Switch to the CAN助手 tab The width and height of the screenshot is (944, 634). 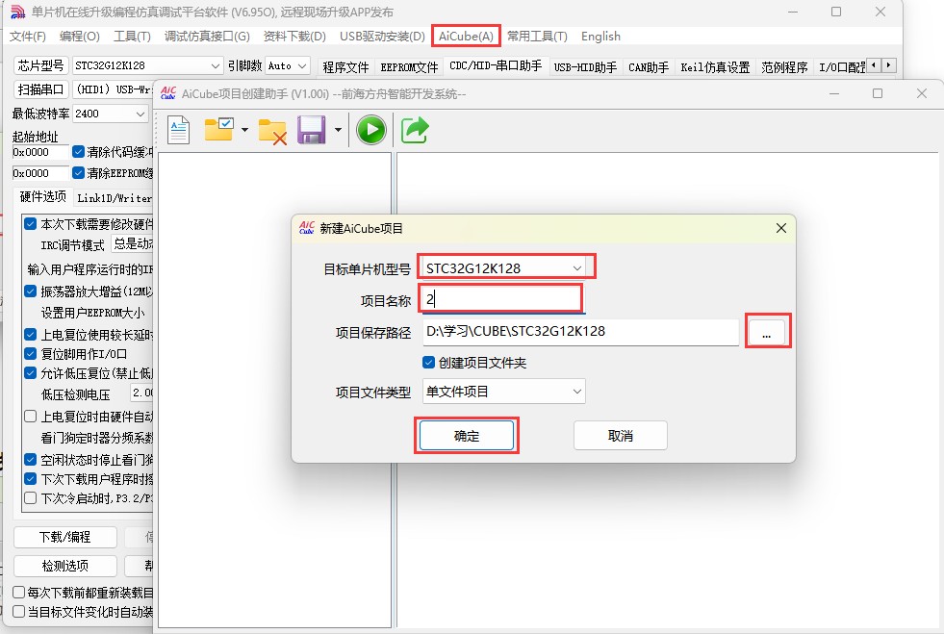[x=649, y=66]
